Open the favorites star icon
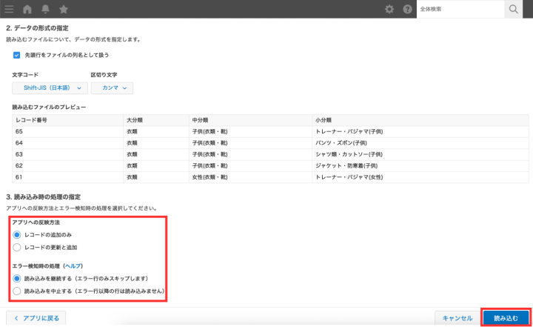This screenshot has height=327, width=533. [64, 9]
